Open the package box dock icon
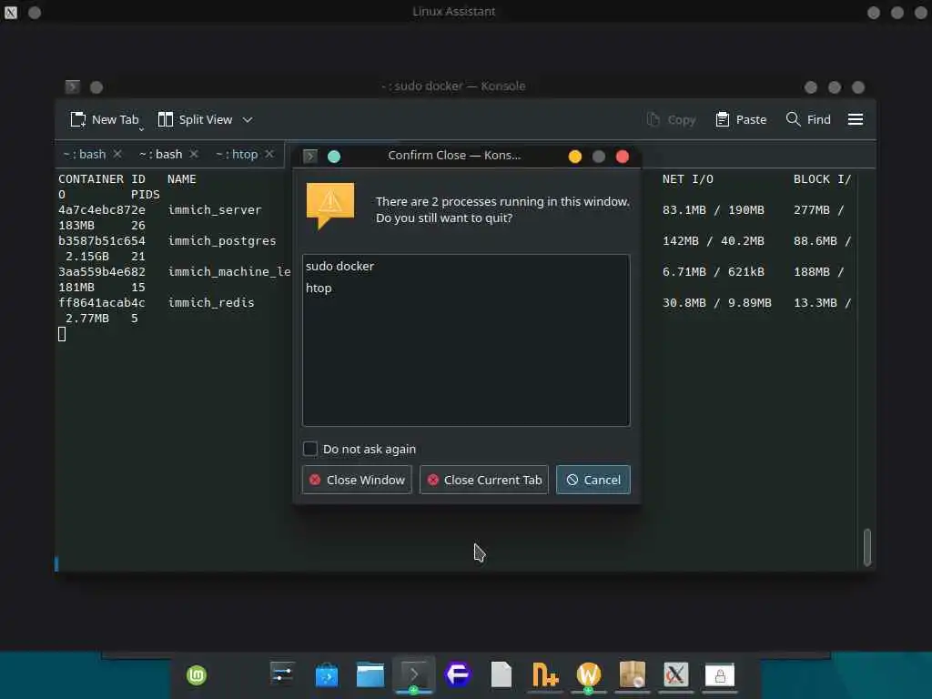This screenshot has width=932, height=699. pyautogui.click(x=633, y=674)
